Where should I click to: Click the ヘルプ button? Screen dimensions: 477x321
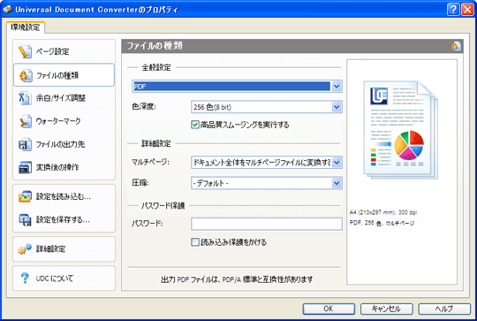tap(444, 309)
